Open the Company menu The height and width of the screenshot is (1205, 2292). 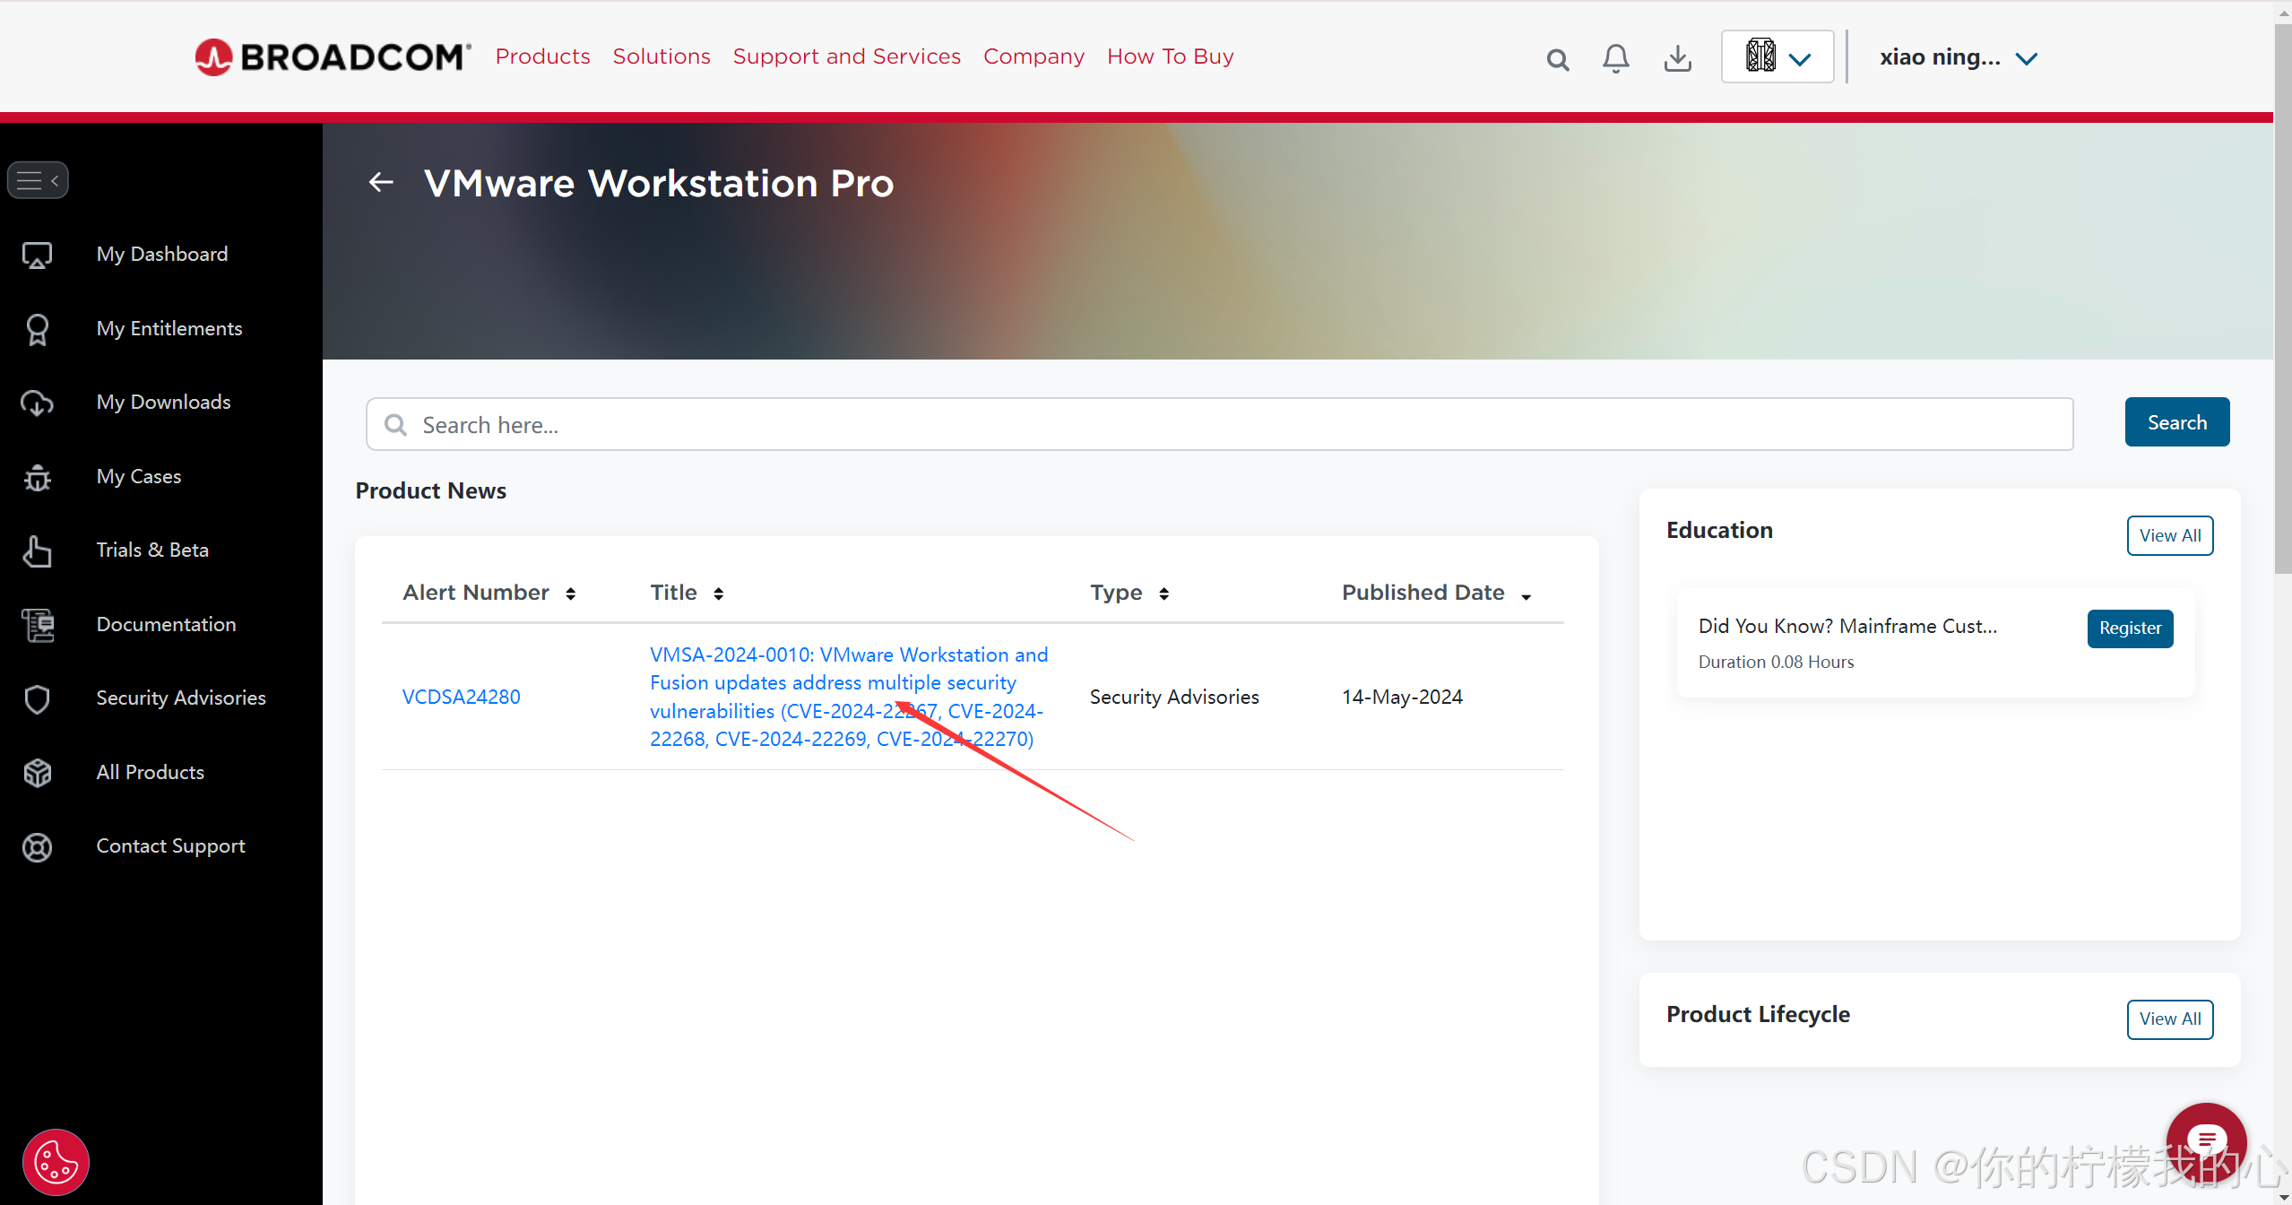[1034, 56]
